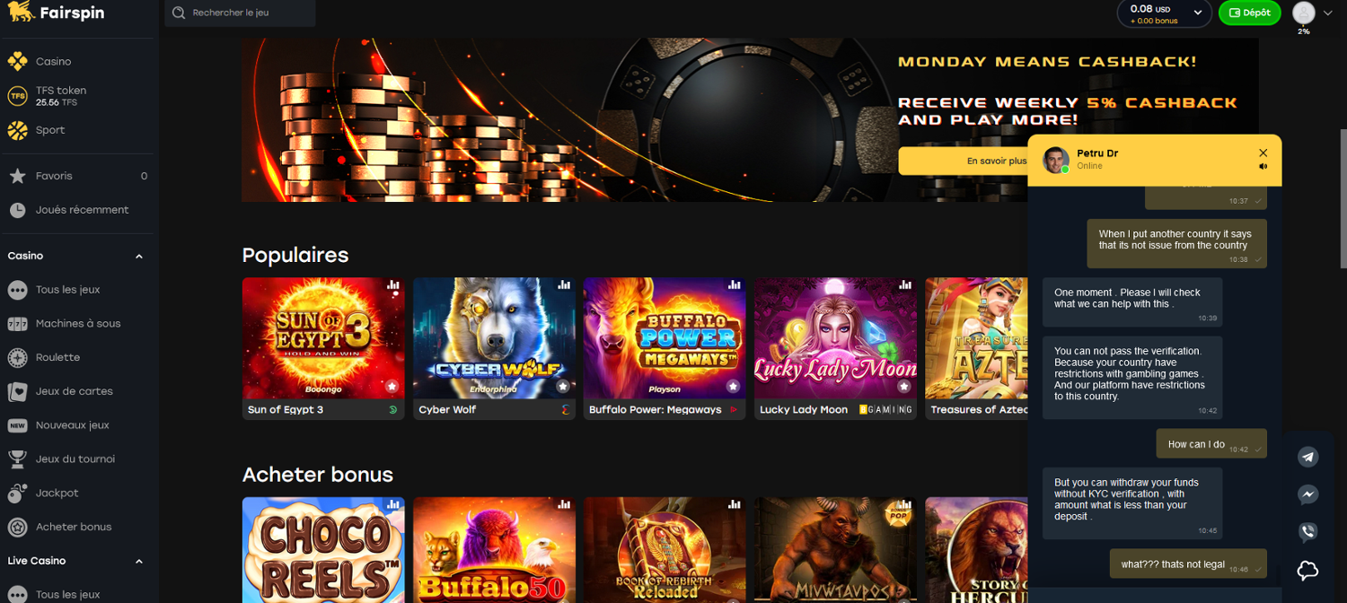Open Telegram contact icon
This screenshot has width=1347, height=603.
[x=1308, y=457]
